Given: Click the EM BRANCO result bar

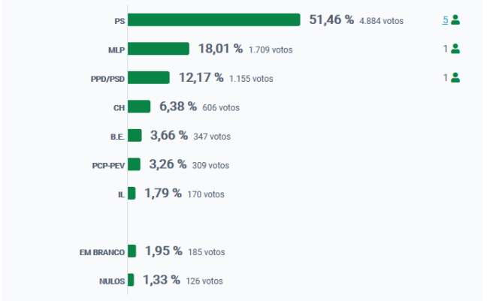Looking at the screenshot, I should pyautogui.click(x=132, y=251).
